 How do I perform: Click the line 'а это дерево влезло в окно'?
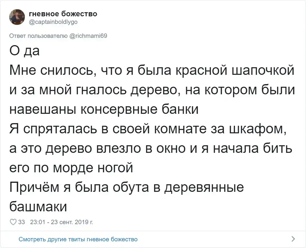(151, 148)
